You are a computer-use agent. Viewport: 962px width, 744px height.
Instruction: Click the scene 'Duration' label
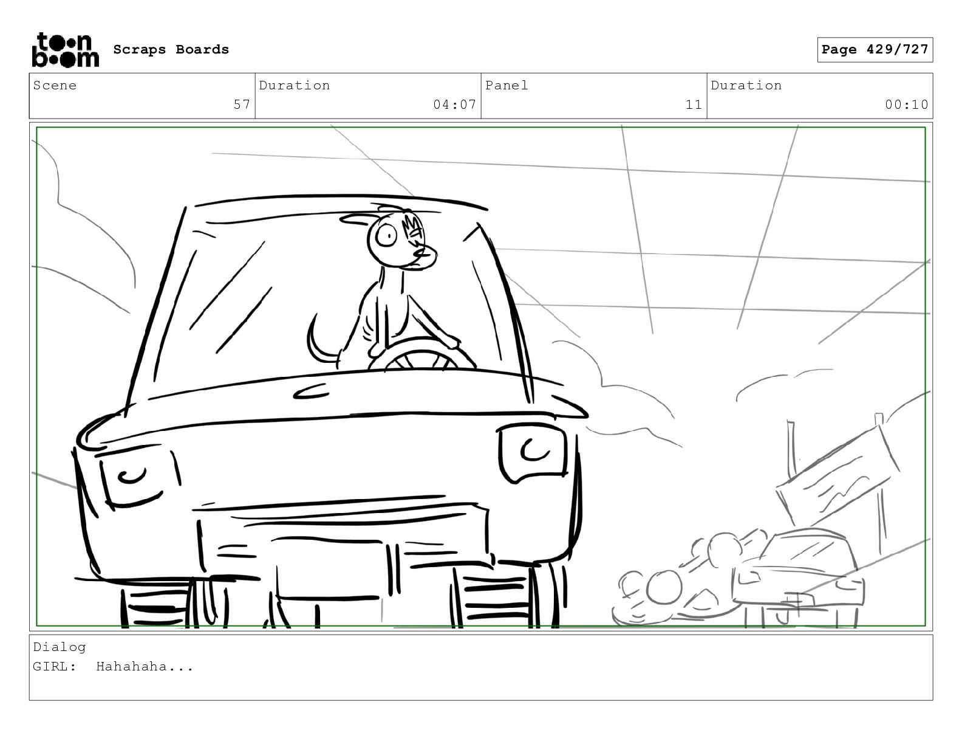tap(295, 85)
